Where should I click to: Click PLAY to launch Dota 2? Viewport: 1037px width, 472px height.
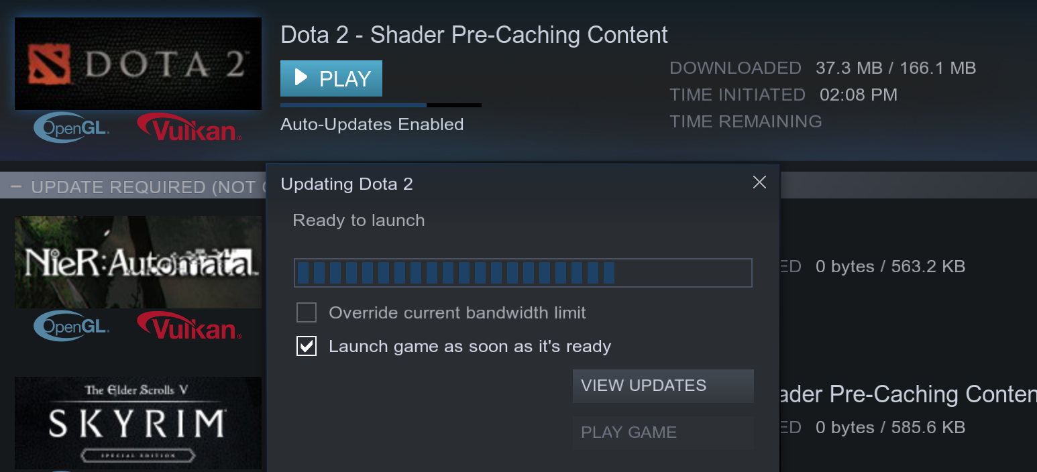[x=331, y=78]
